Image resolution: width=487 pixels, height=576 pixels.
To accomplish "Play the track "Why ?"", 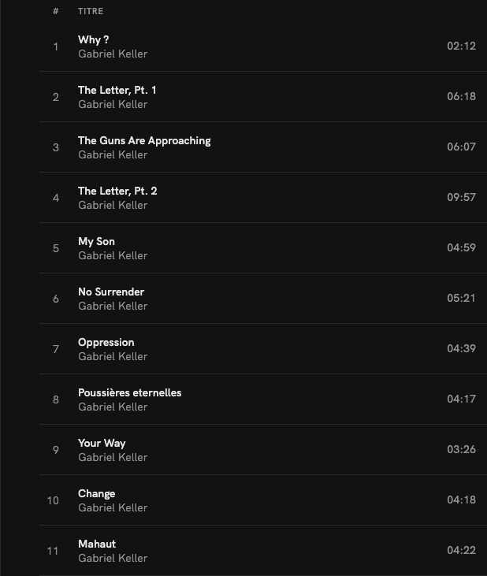I will (x=94, y=39).
